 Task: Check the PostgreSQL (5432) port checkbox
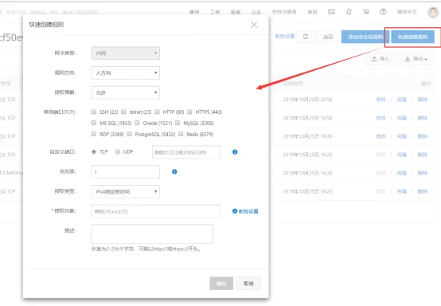(130, 134)
